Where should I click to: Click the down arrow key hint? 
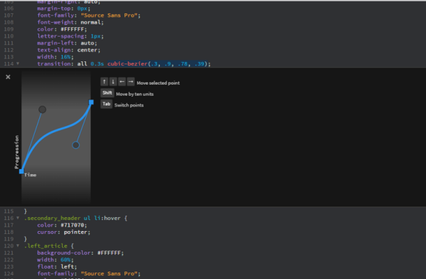(113, 82)
